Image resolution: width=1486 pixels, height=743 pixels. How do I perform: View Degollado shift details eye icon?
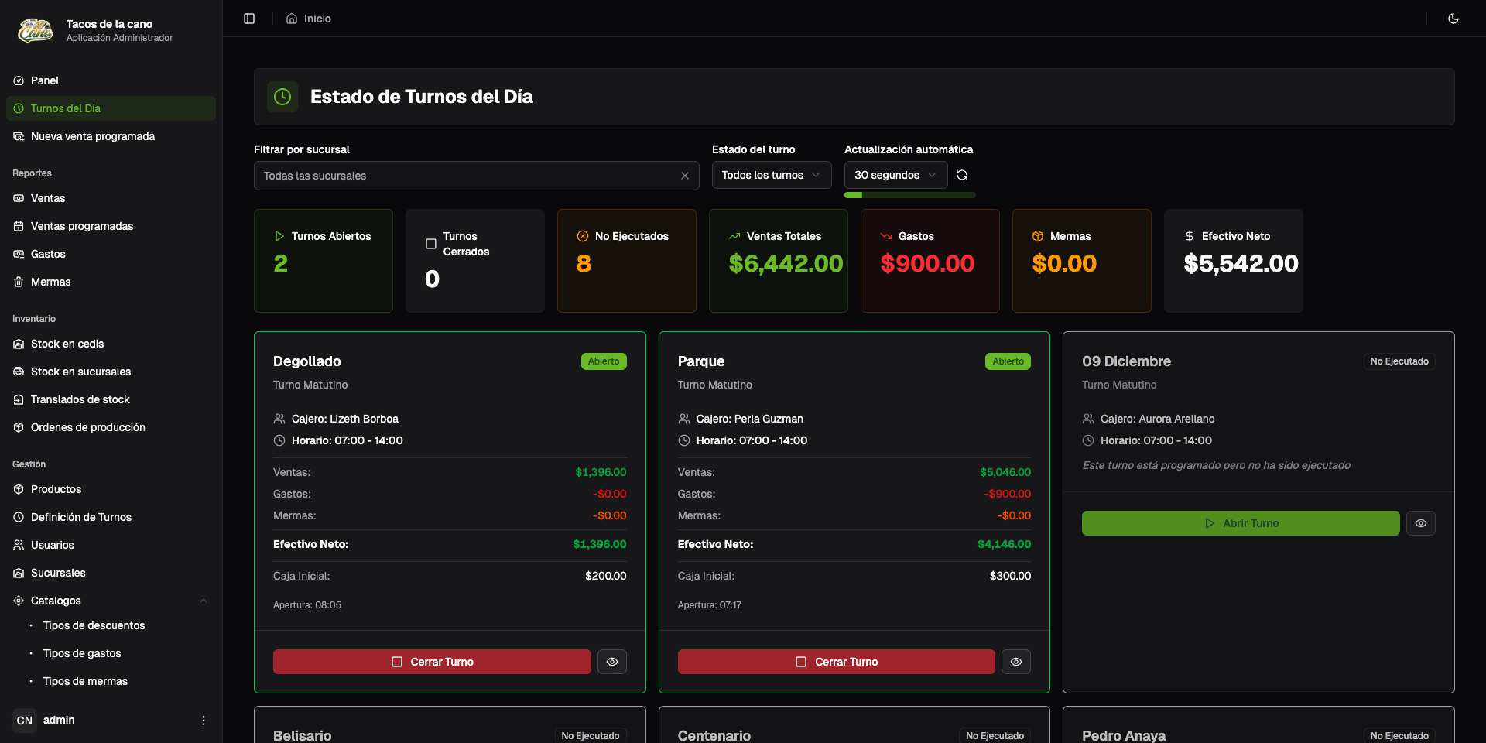click(612, 662)
